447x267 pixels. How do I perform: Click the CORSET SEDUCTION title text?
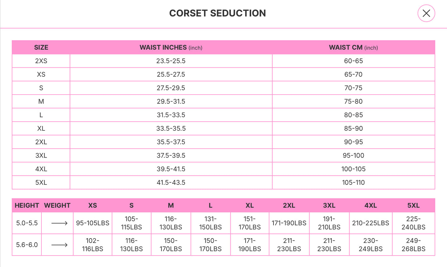click(x=217, y=13)
